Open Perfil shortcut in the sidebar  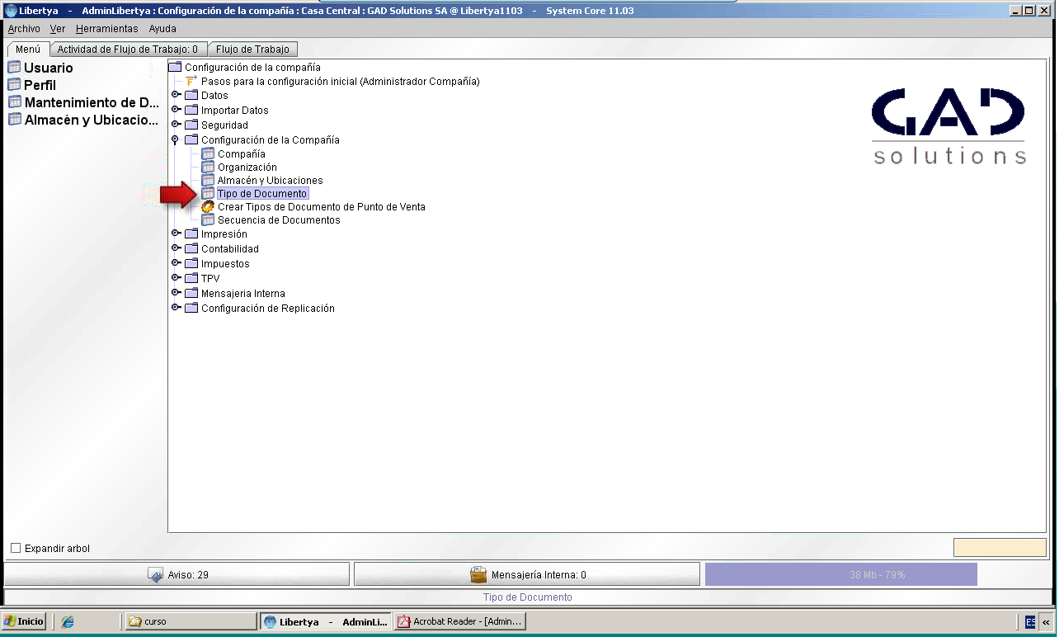pos(40,85)
